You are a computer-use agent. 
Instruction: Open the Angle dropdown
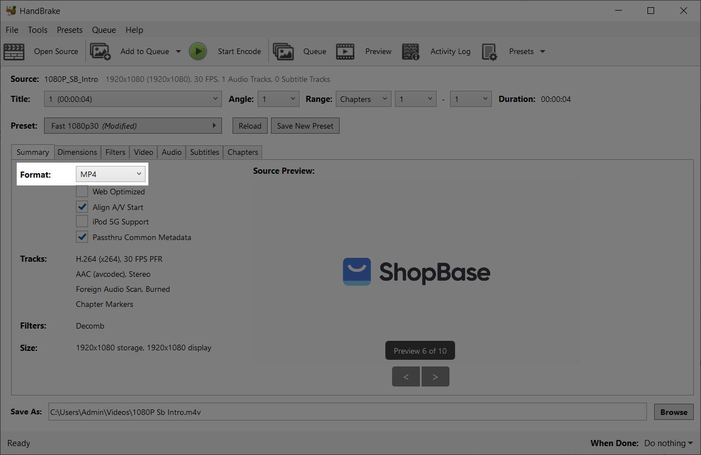point(279,99)
